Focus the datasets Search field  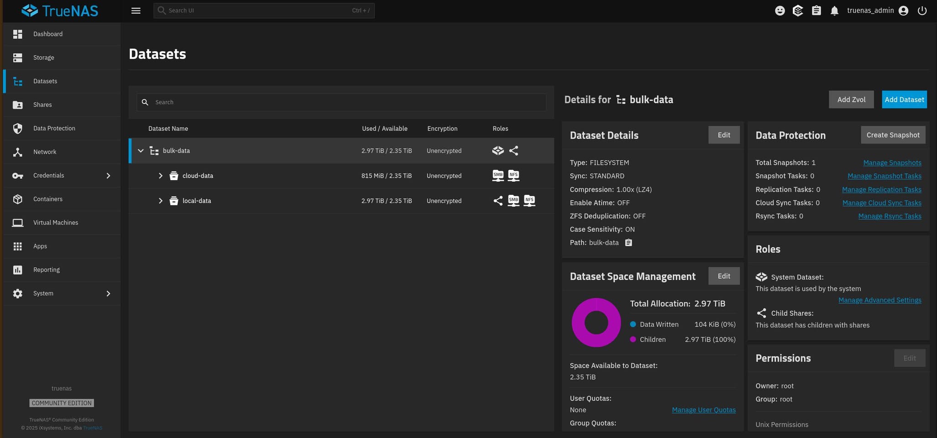(x=341, y=102)
